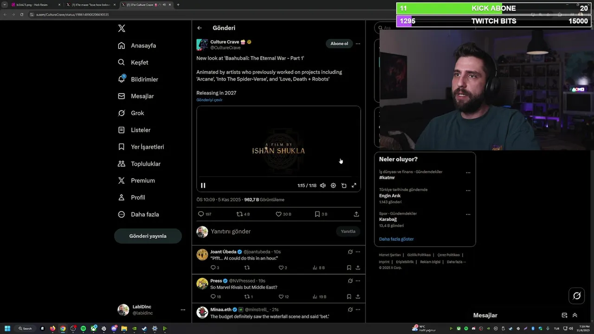This screenshot has height=334, width=594.
Task: Go to Anasayfa in the sidebar
Action: point(137,45)
